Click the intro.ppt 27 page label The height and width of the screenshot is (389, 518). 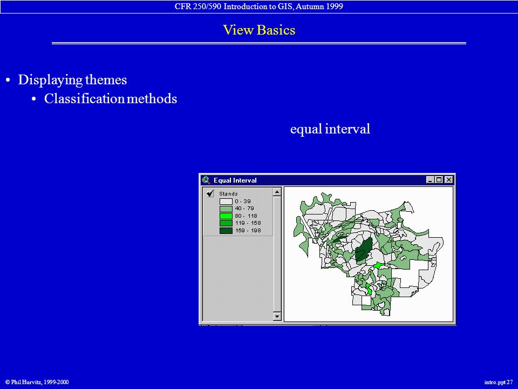point(499,382)
